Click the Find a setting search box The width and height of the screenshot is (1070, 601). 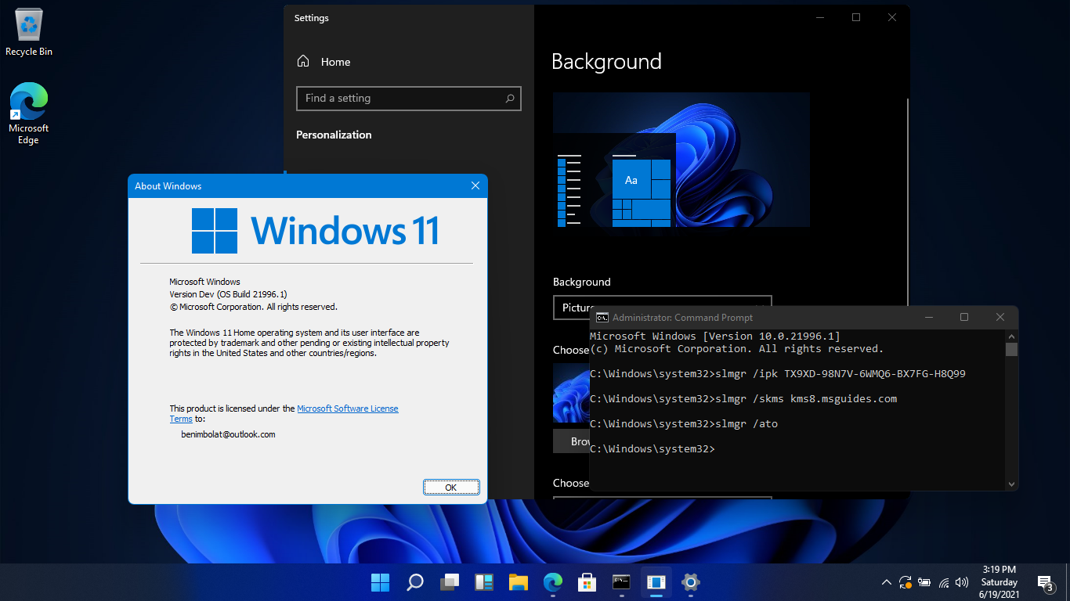[x=409, y=99]
